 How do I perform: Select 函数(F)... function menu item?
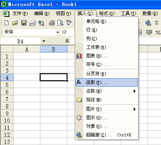click(x=106, y=82)
